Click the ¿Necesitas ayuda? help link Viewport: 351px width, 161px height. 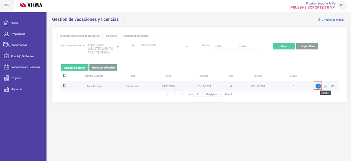331,20
